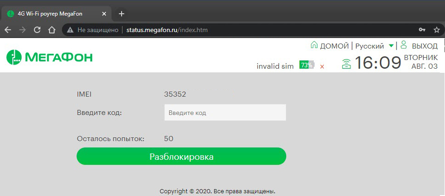
Task: Click the Не защищено security label
Action: (98, 30)
